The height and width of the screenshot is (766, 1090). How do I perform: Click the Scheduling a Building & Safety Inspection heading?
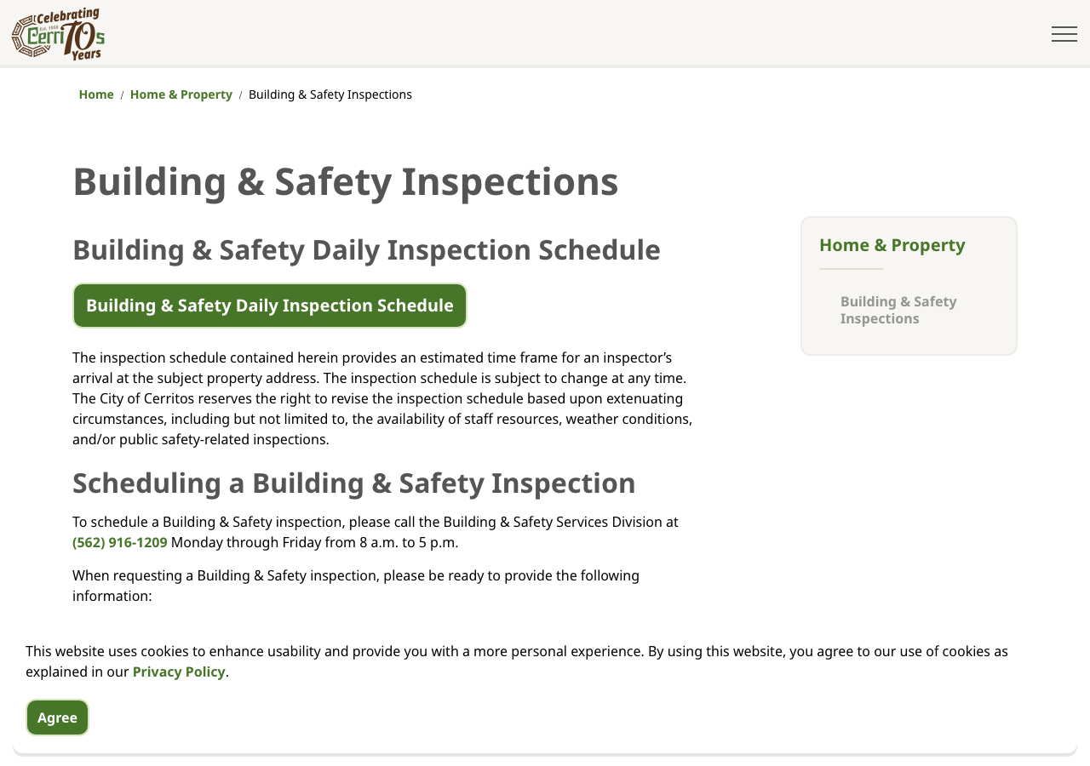point(354,483)
